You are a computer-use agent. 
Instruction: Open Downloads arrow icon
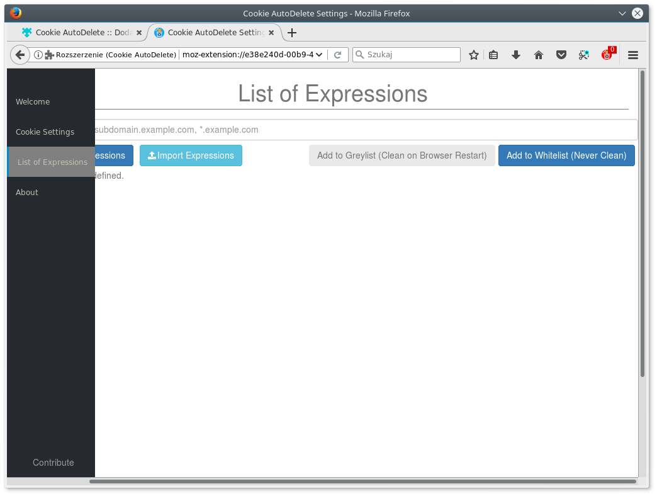click(x=516, y=55)
